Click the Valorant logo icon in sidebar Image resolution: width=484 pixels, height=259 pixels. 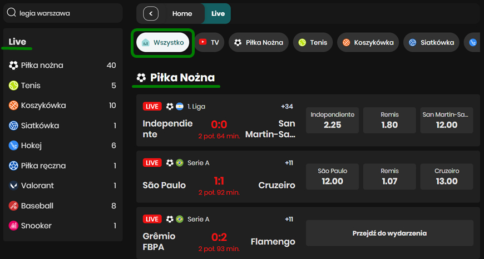[x=13, y=186]
